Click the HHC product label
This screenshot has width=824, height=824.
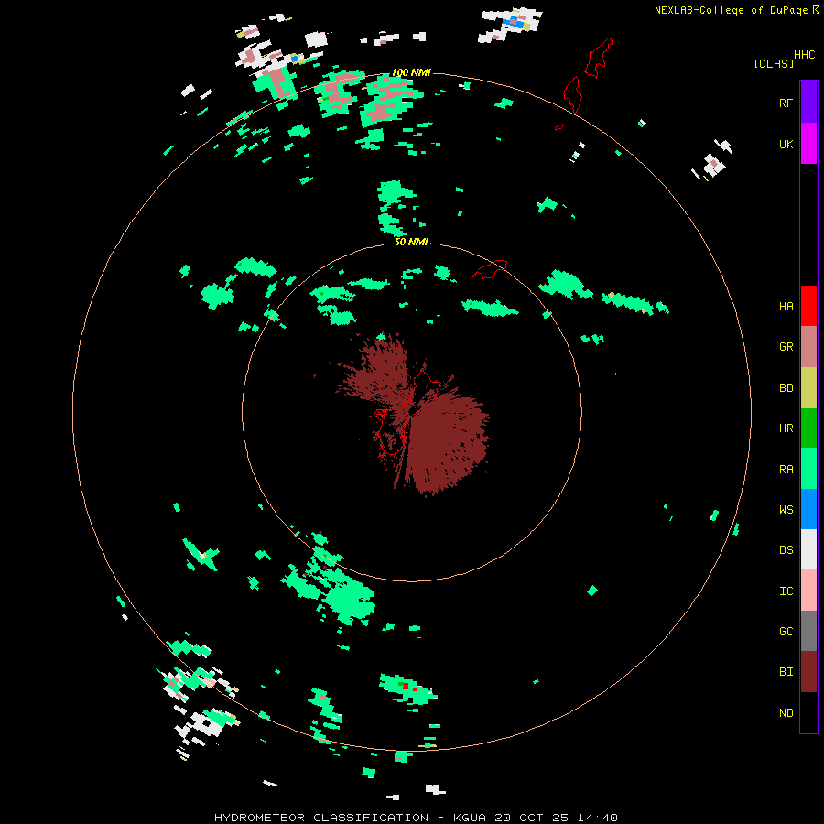804,55
